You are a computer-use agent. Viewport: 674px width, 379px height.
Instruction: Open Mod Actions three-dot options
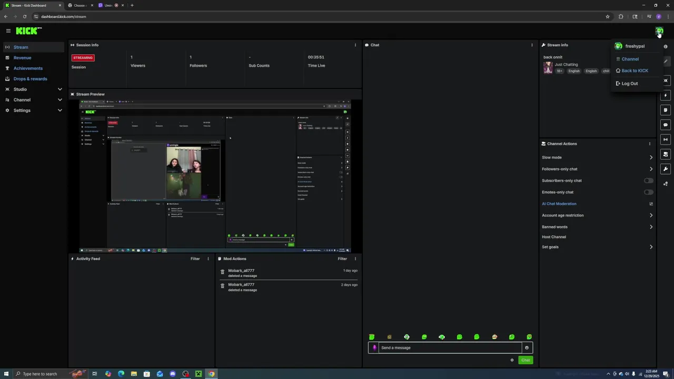tap(355, 259)
